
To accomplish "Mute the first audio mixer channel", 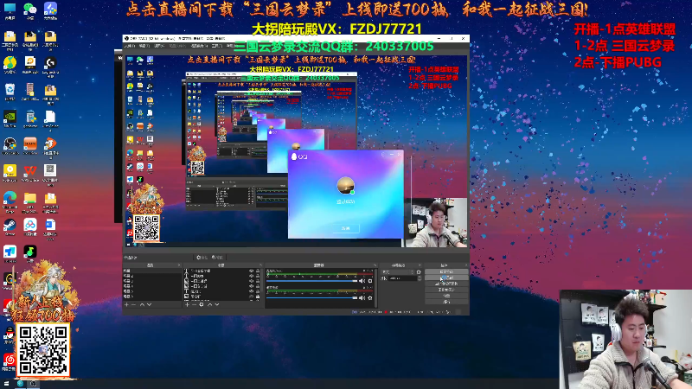I will (x=362, y=281).
